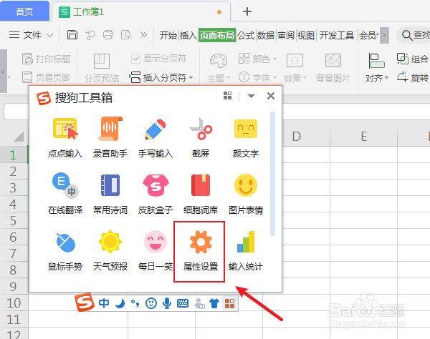Open the 输入统计 input statistics

(246, 251)
